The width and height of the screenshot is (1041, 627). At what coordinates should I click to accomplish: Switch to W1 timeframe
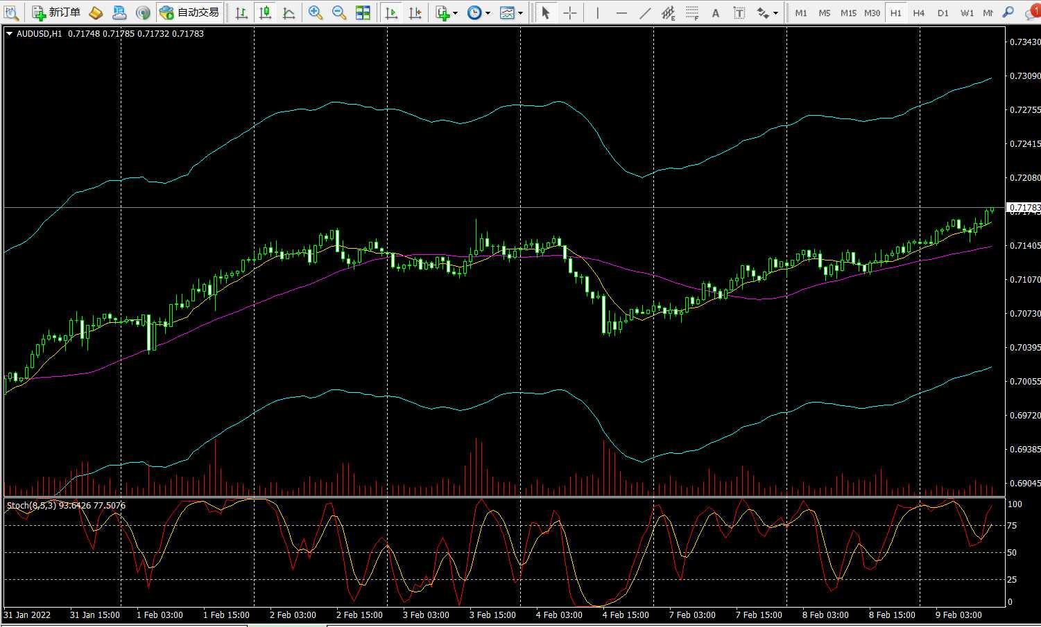967,12
